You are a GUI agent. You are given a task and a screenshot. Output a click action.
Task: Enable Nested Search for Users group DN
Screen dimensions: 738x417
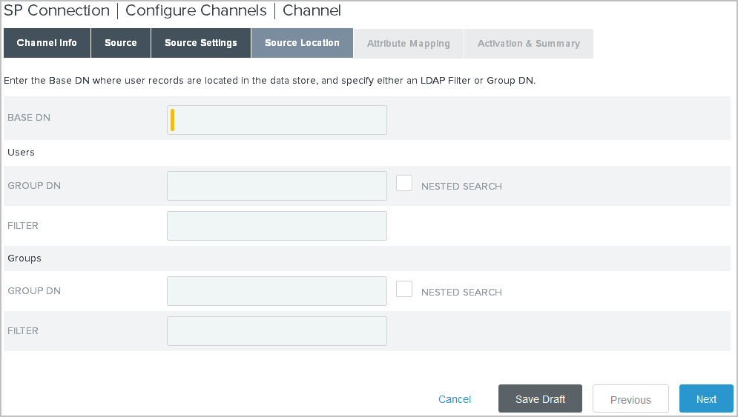click(x=404, y=183)
